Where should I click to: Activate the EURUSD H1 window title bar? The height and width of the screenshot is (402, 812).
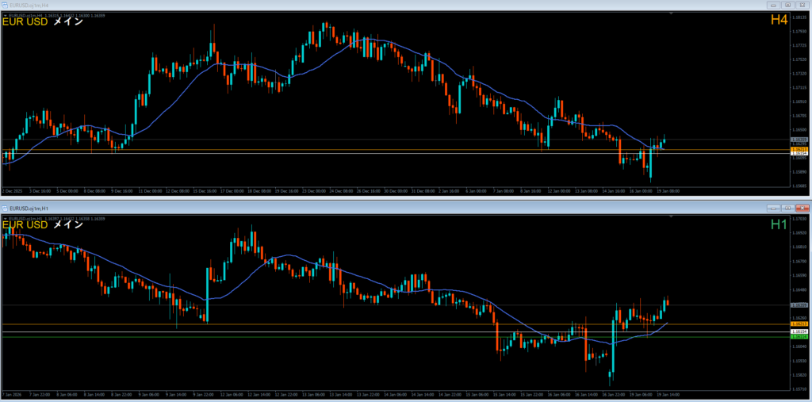pyautogui.click(x=396, y=208)
